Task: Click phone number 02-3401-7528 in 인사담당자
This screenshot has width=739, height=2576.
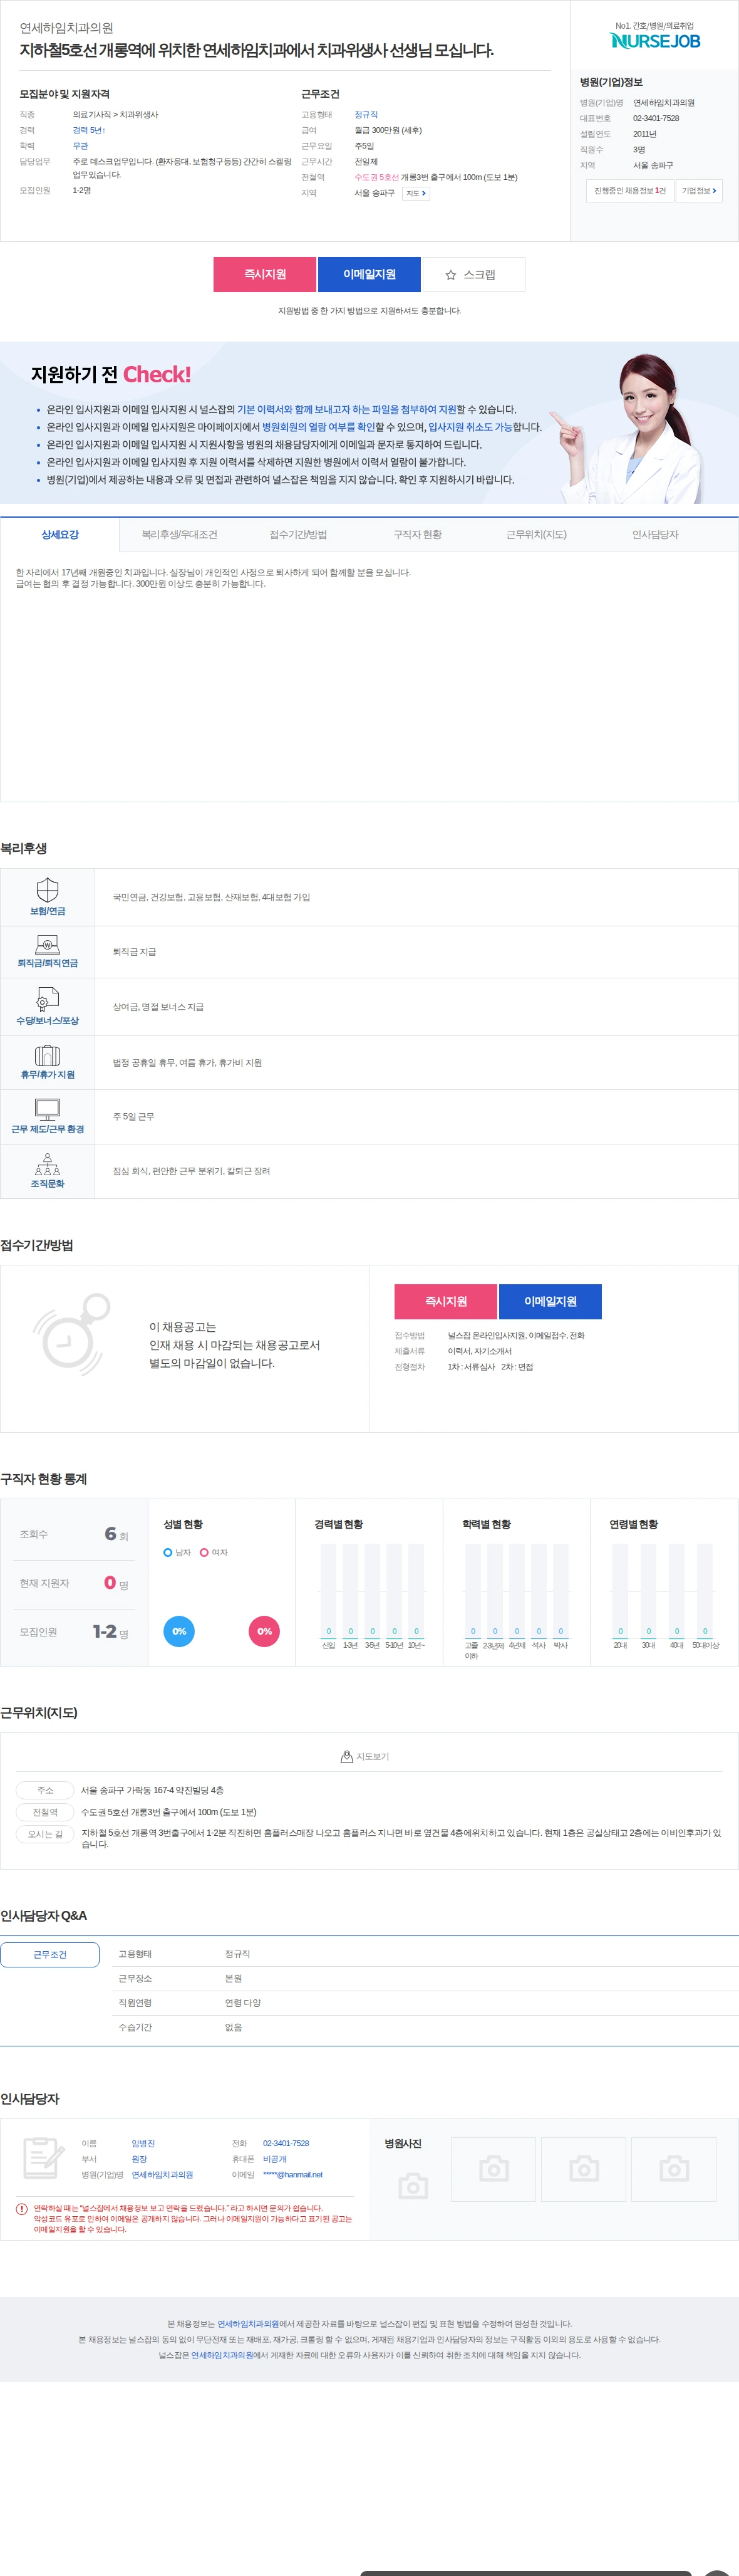Action: pos(286,2143)
